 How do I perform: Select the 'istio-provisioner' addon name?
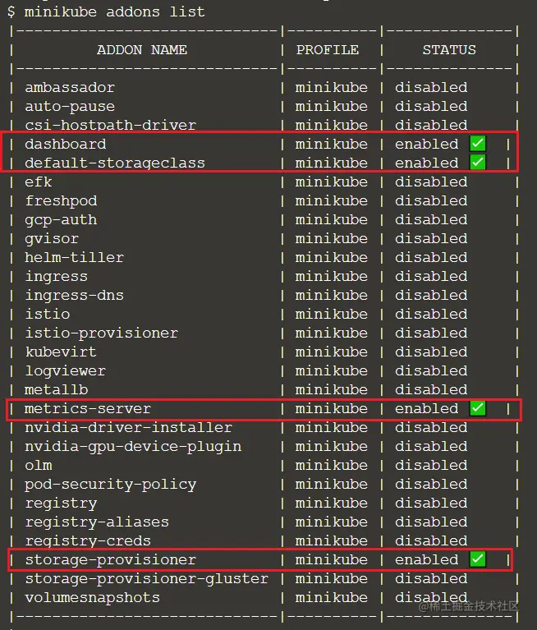click(x=102, y=333)
